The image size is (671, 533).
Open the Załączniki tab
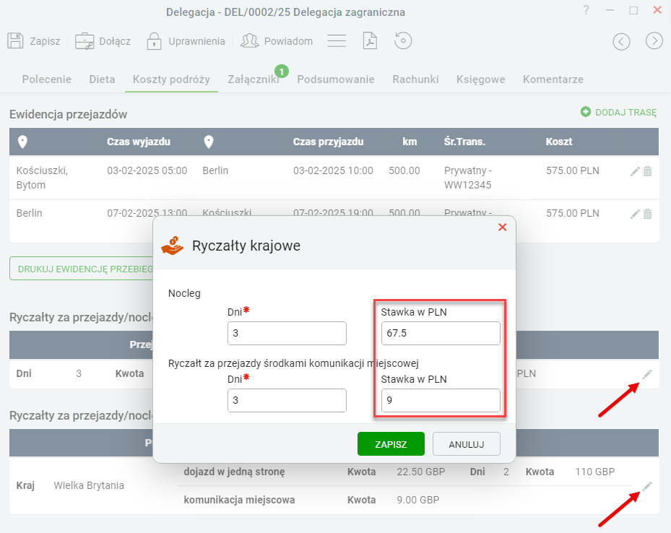pos(254,79)
